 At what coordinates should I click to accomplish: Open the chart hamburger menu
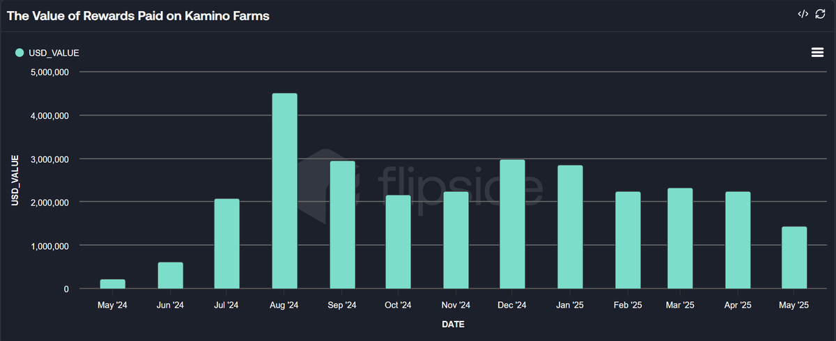click(817, 52)
